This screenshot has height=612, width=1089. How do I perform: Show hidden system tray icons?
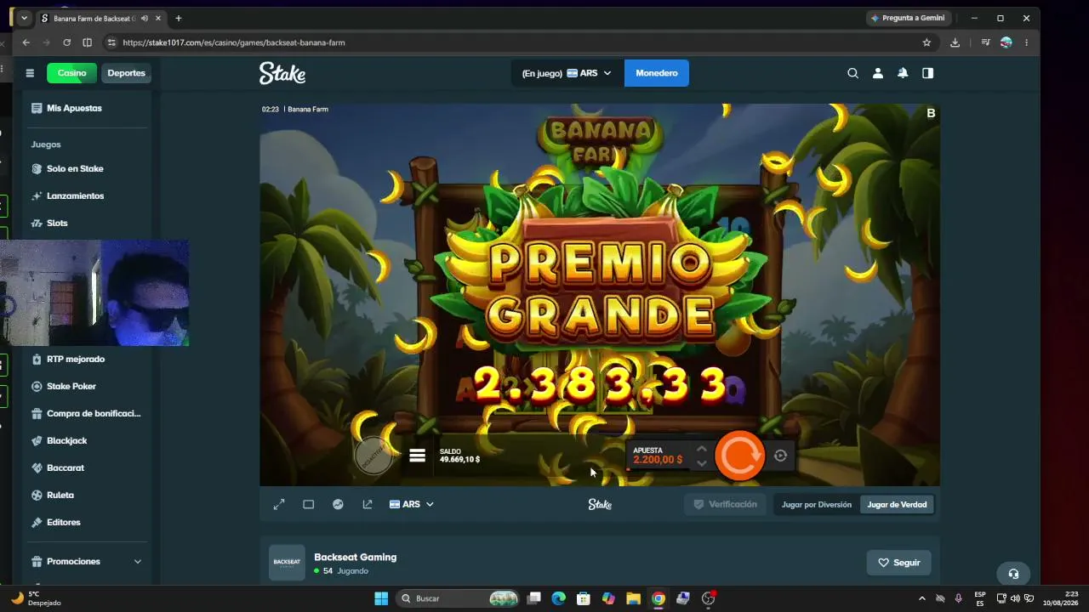[x=922, y=598]
